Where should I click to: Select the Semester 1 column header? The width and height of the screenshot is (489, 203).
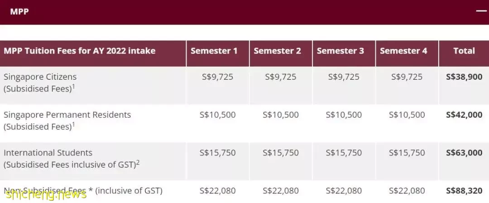[214, 51]
